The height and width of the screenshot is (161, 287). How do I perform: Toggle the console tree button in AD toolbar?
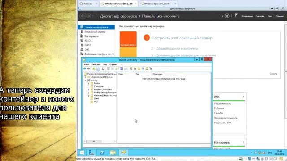coord(98,68)
